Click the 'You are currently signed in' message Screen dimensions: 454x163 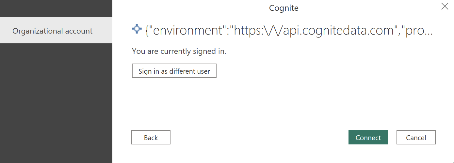[179, 51]
